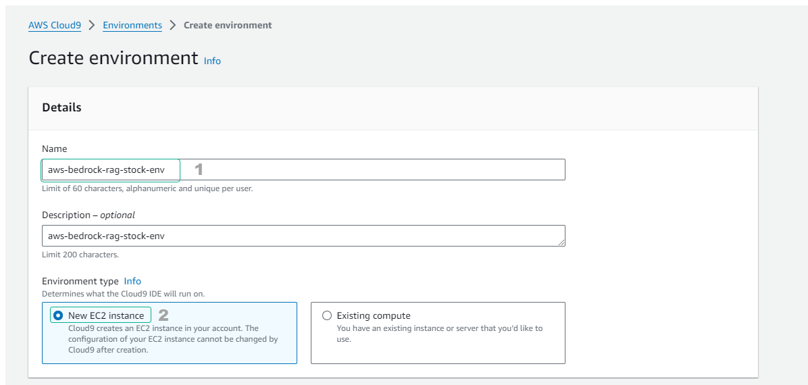This screenshot has width=808, height=385.
Task: Click the New EC2 instance card description
Action: pos(173,339)
